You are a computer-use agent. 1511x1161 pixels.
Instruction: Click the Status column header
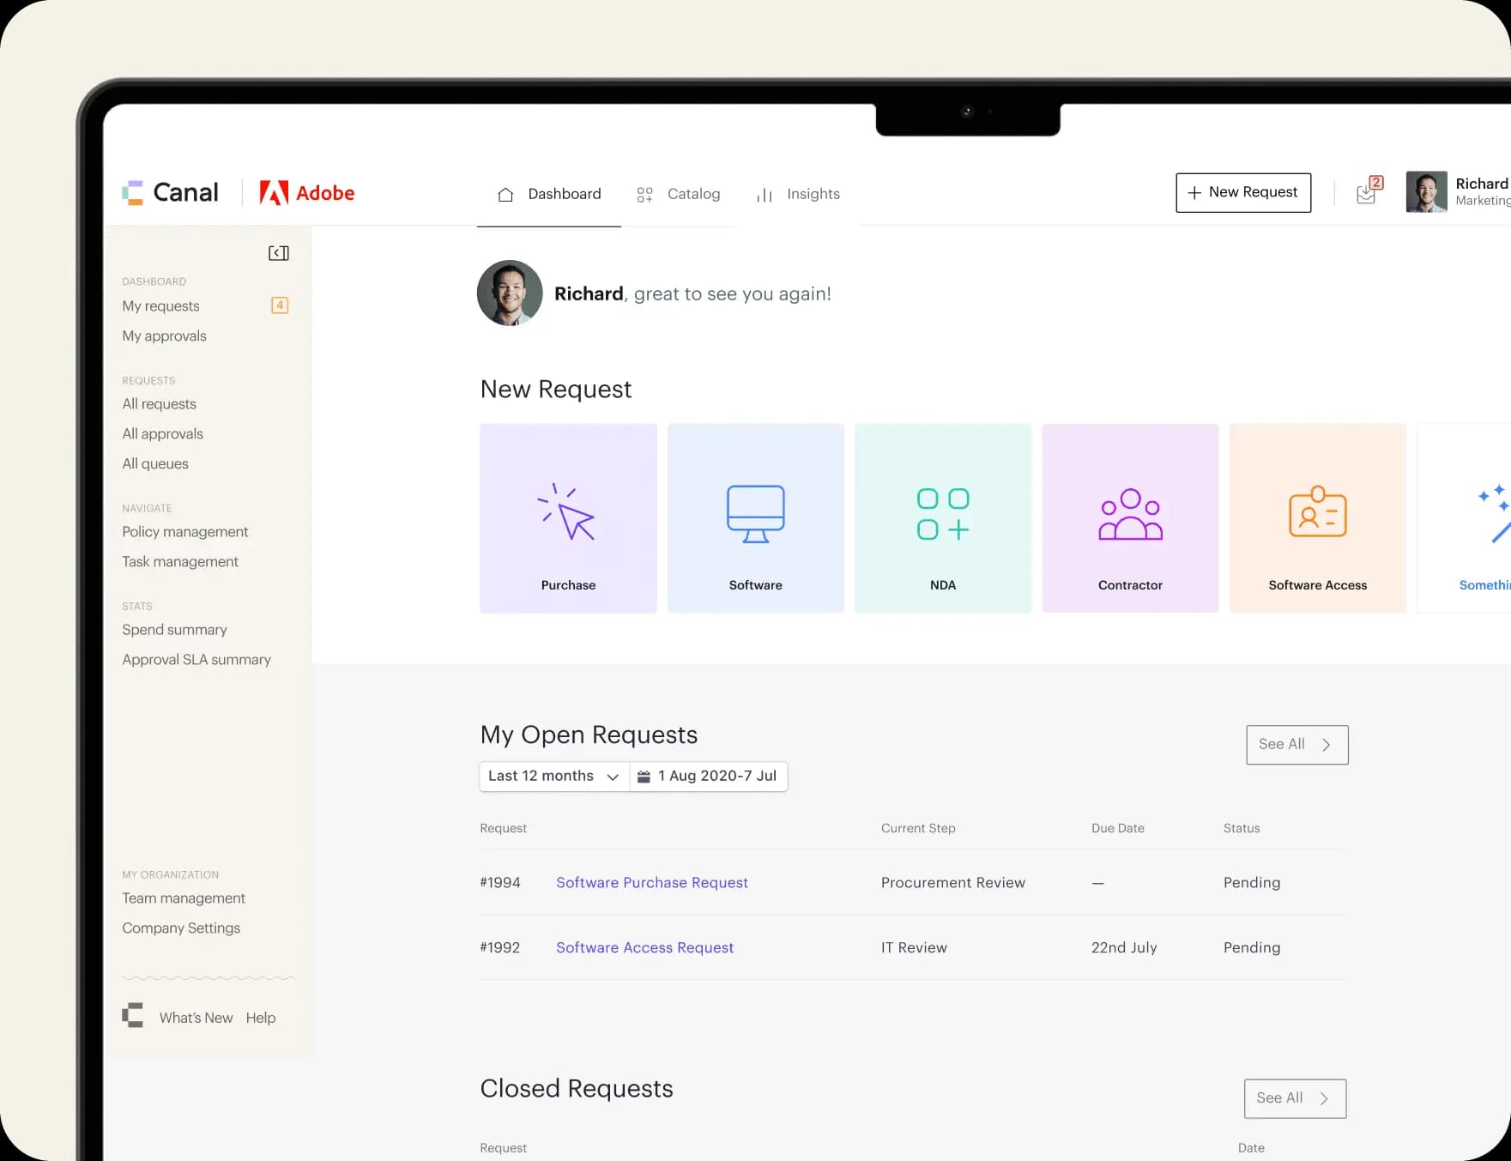[x=1242, y=829]
